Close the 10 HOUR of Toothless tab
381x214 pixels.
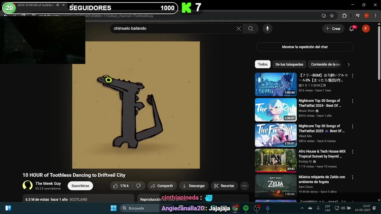coord(63,5)
